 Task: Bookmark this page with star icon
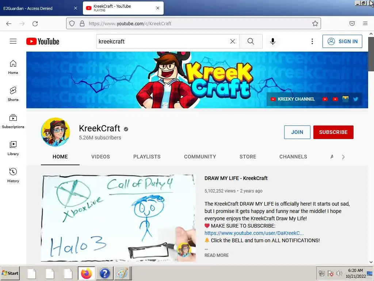[x=315, y=23]
